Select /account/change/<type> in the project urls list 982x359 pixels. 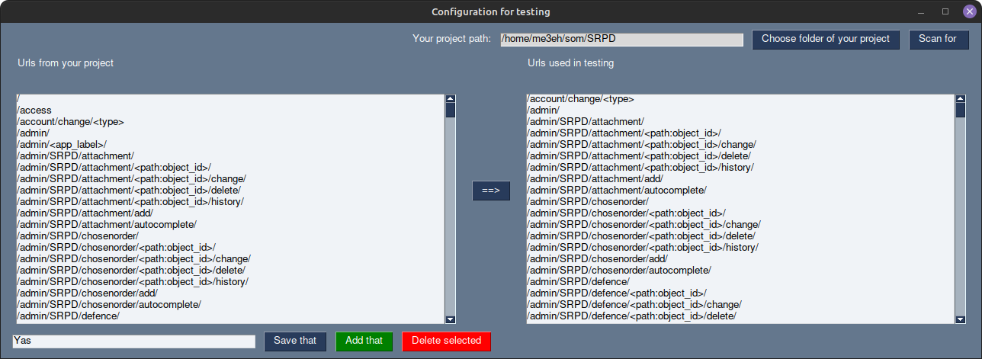(229, 122)
